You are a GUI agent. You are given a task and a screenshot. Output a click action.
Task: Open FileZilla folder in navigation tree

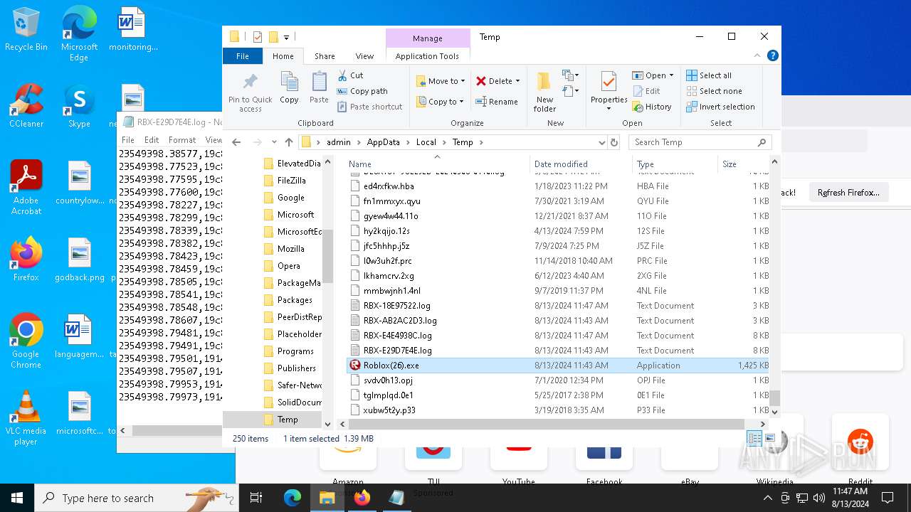291,181
